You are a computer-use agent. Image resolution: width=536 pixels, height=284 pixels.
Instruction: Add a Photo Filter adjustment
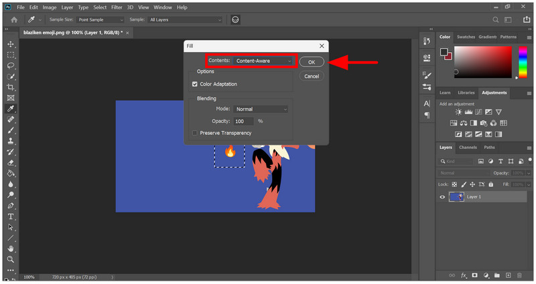coord(483,123)
